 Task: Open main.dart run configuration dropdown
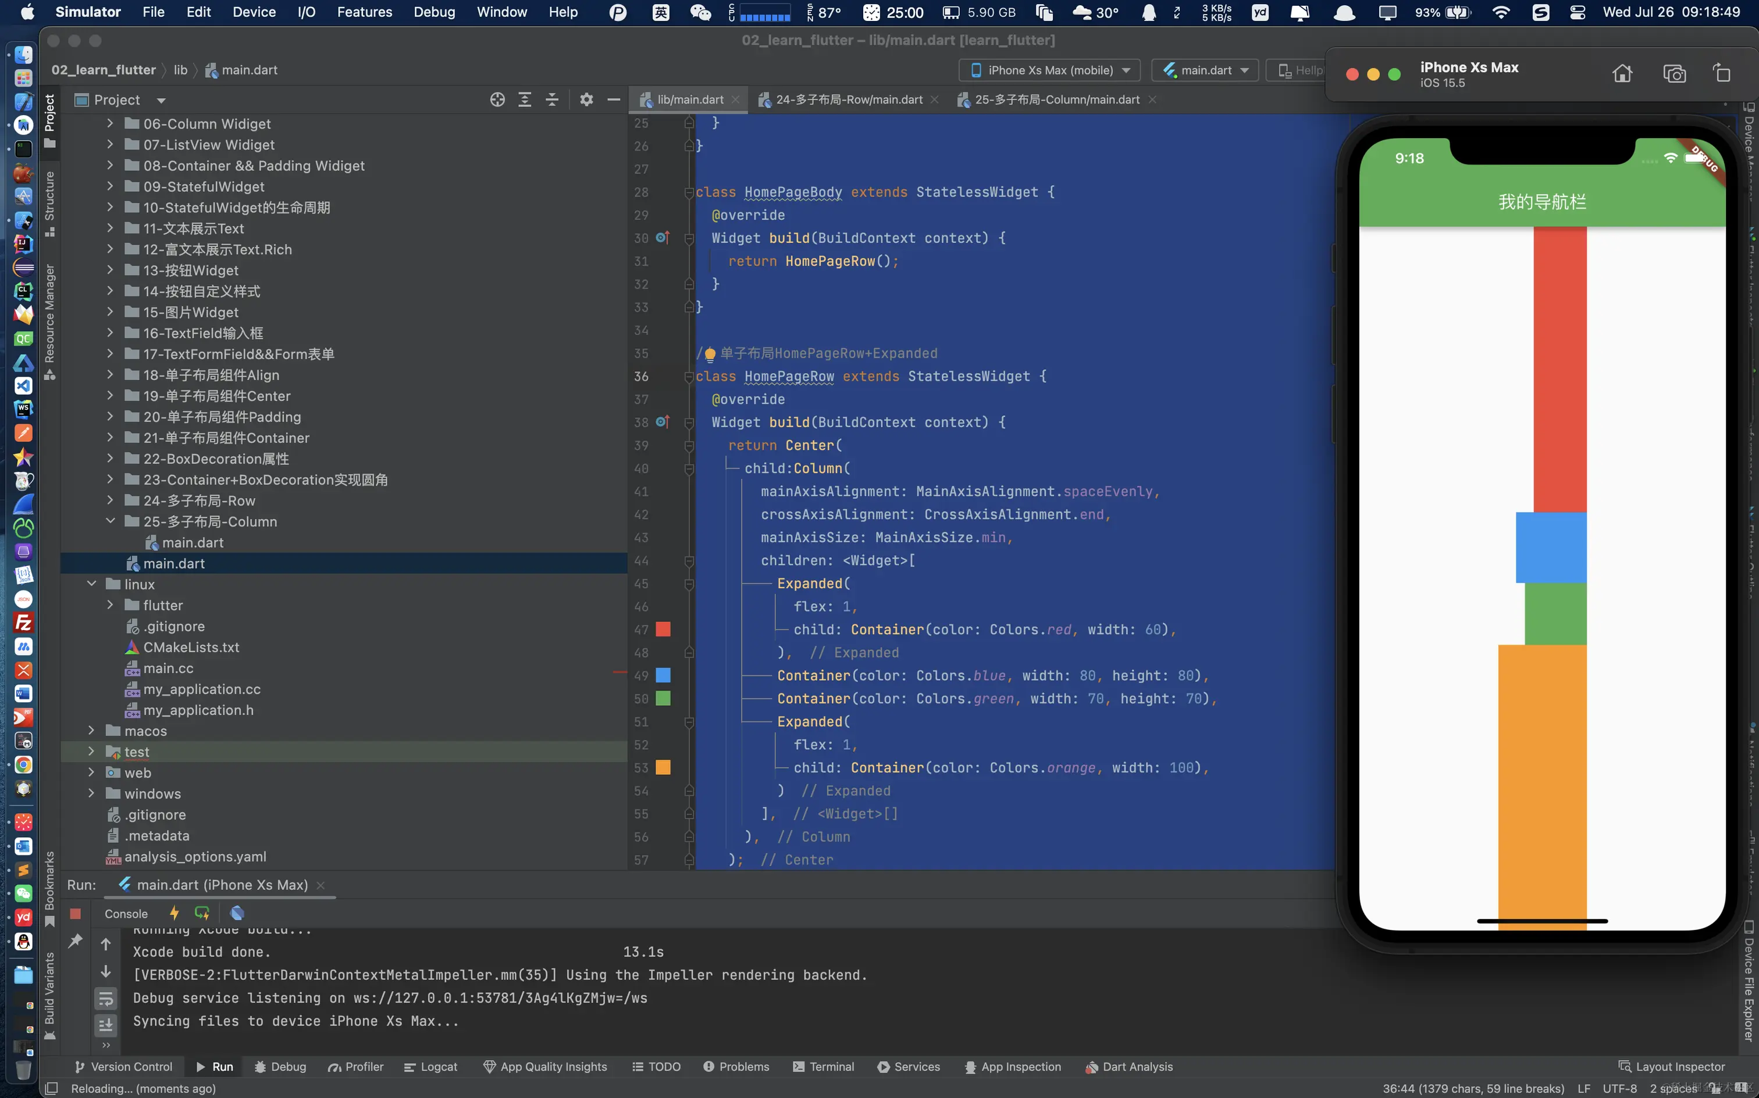coord(1205,70)
